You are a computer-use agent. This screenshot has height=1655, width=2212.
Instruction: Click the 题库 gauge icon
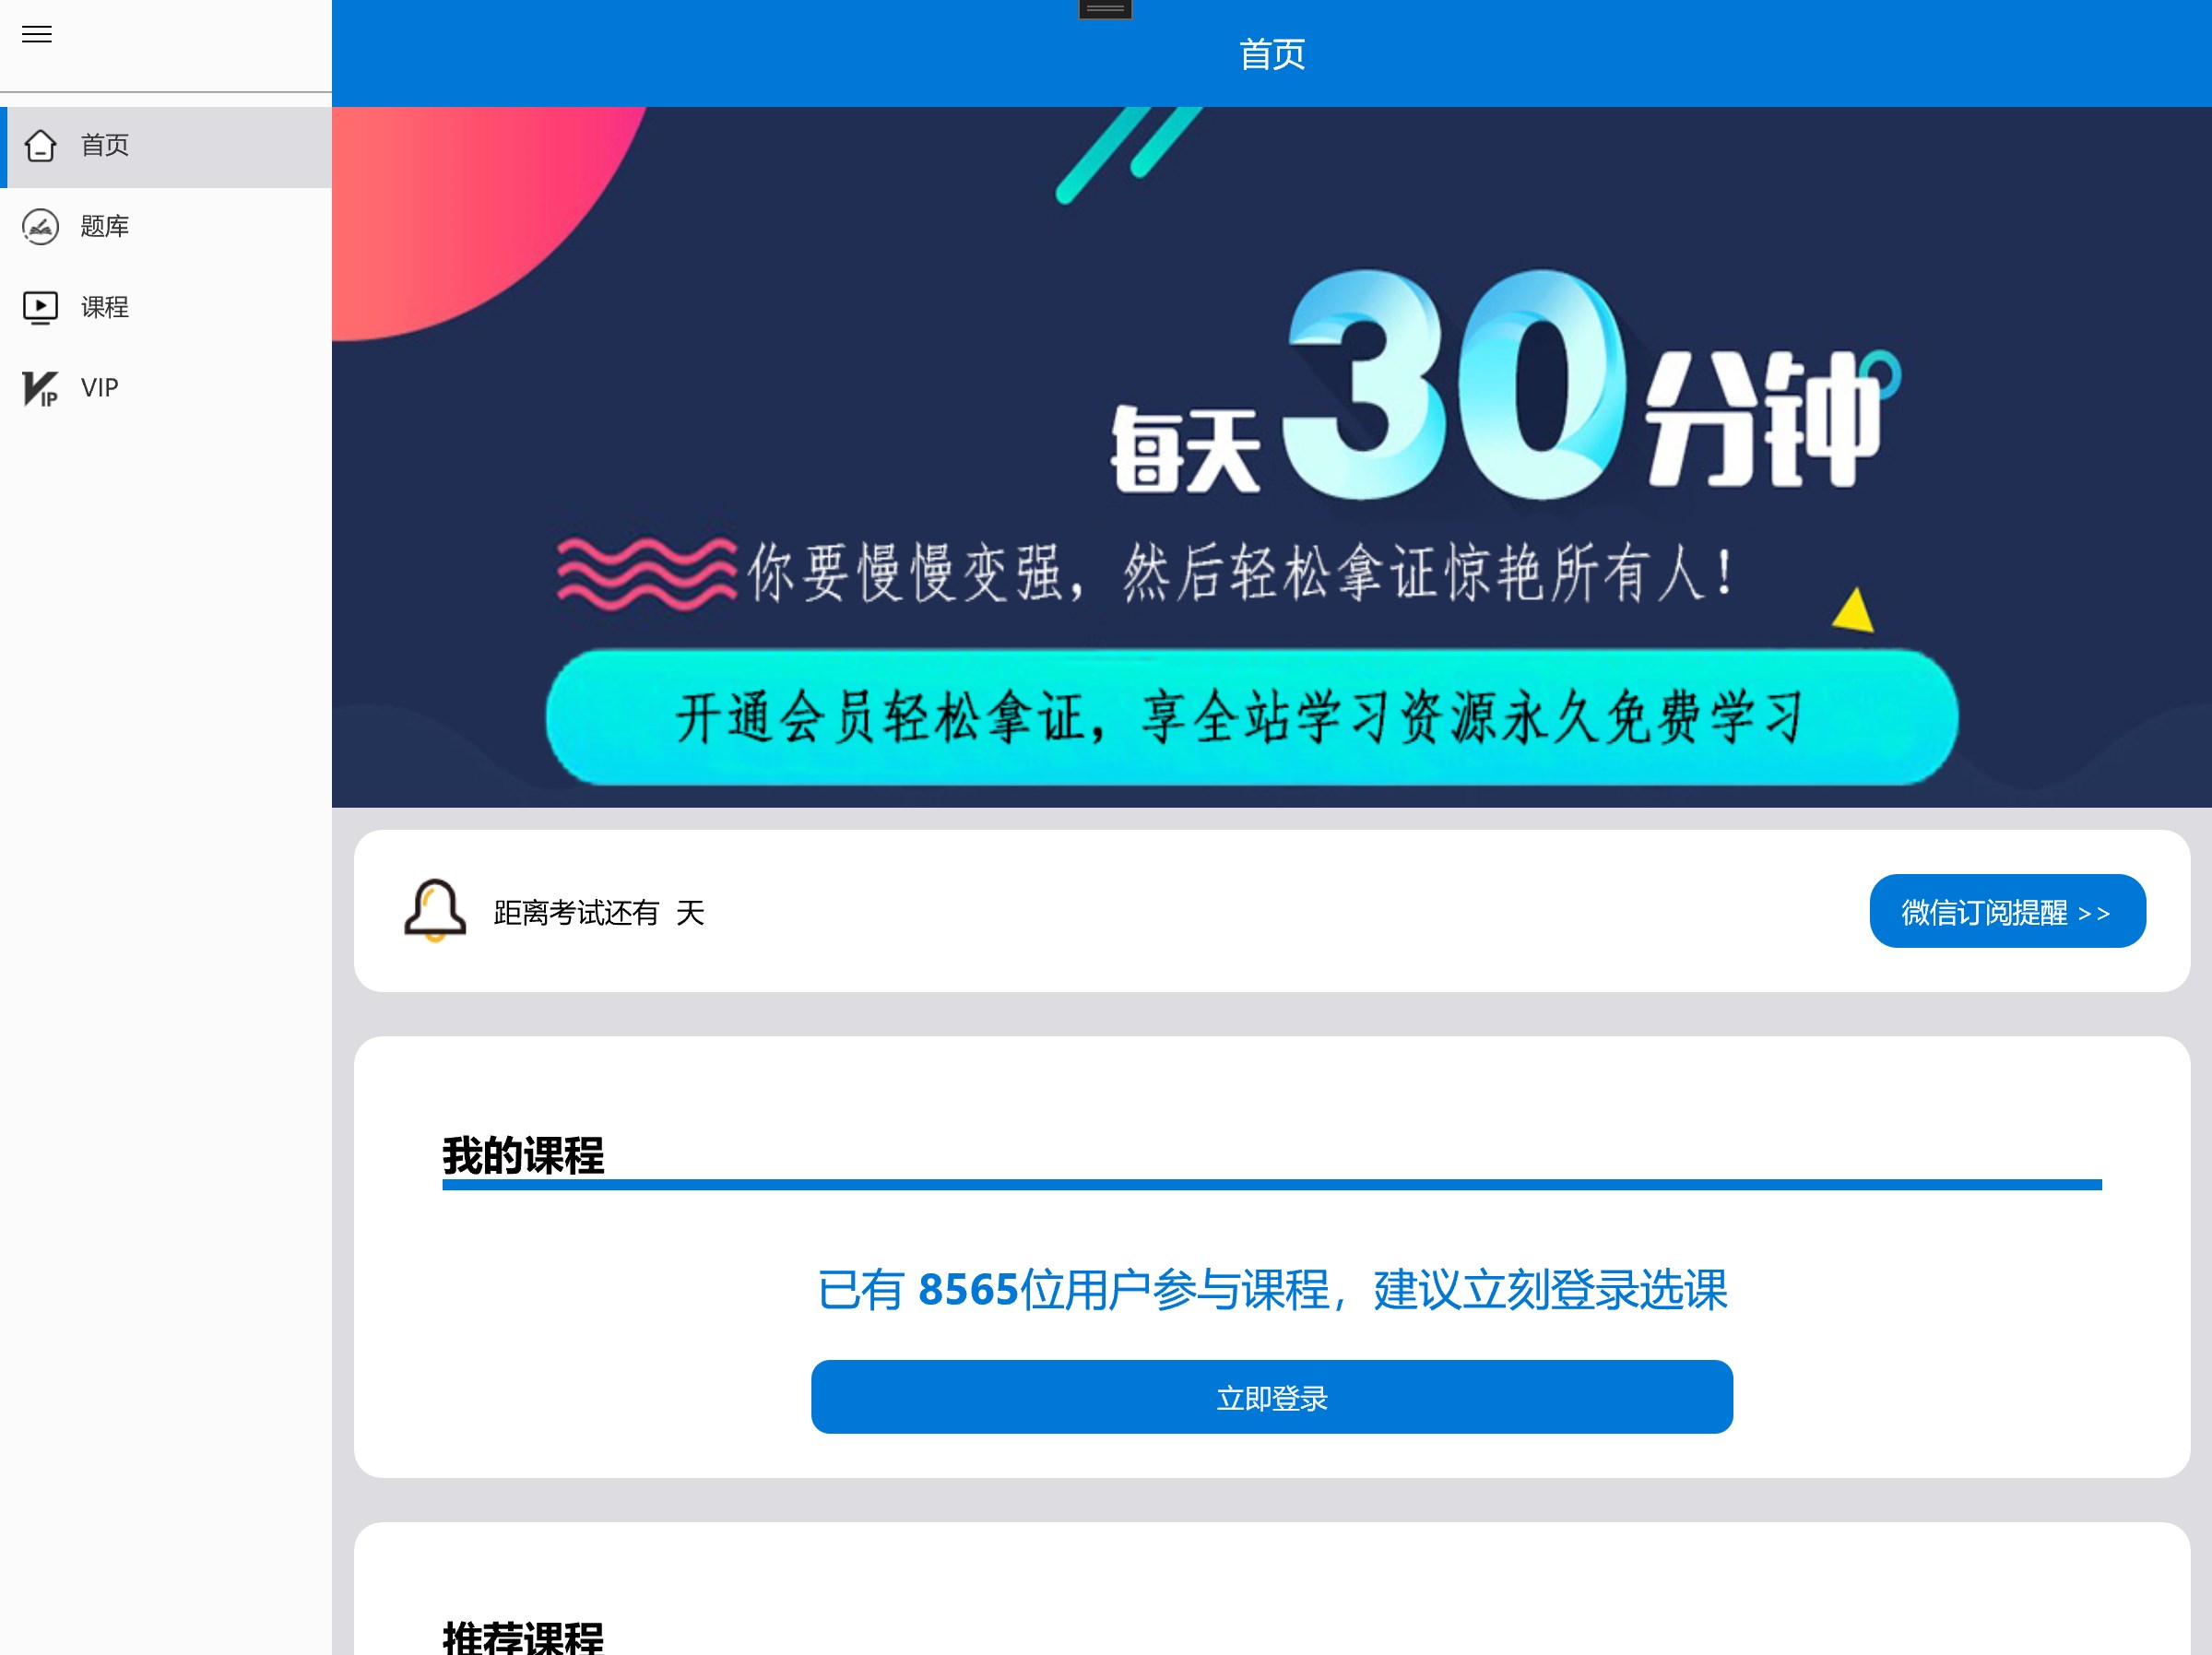pos(40,227)
